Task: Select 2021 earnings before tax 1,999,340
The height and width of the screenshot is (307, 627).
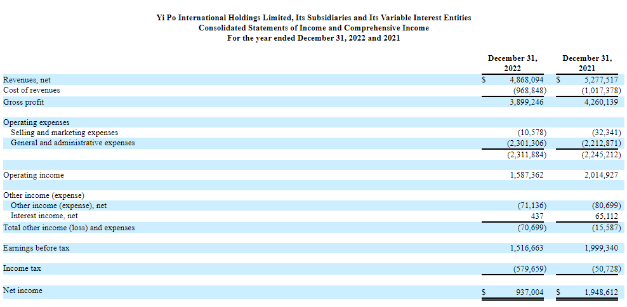Action: pyautogui.click(x=601, y=248)
